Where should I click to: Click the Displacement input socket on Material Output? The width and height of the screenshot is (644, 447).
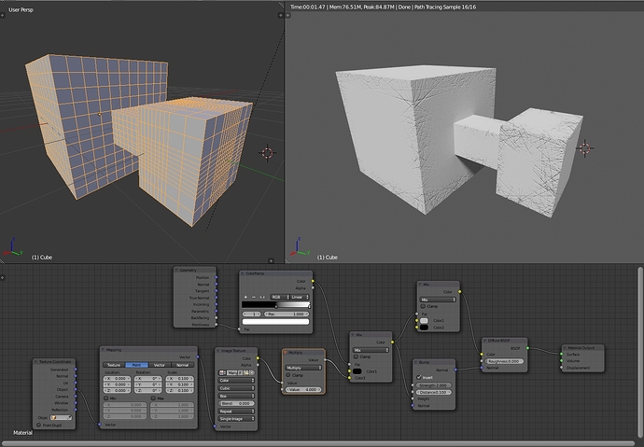pos(562,368)
